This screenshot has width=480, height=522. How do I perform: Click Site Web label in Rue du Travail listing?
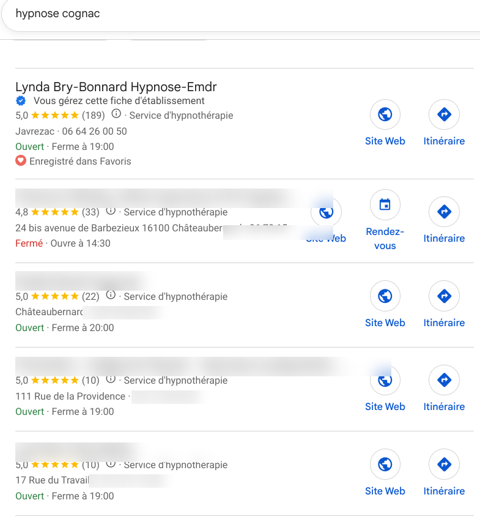385,491
